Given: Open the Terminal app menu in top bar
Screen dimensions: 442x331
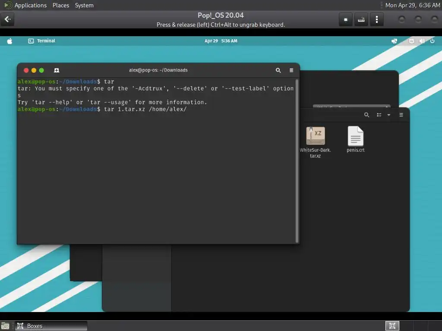Looking at the screenshot, I should click(x=42, y=41).
